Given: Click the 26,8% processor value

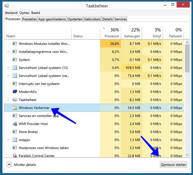Looking at the screenshot, I should point(115,44).
